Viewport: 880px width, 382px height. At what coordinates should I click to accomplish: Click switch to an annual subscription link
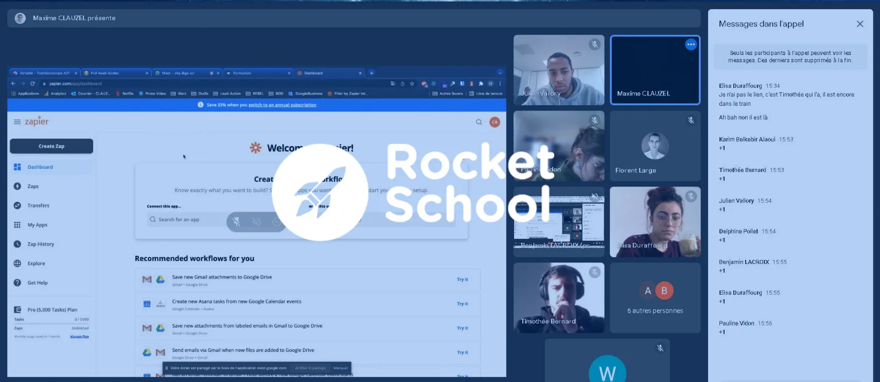(x=283, y=105)
